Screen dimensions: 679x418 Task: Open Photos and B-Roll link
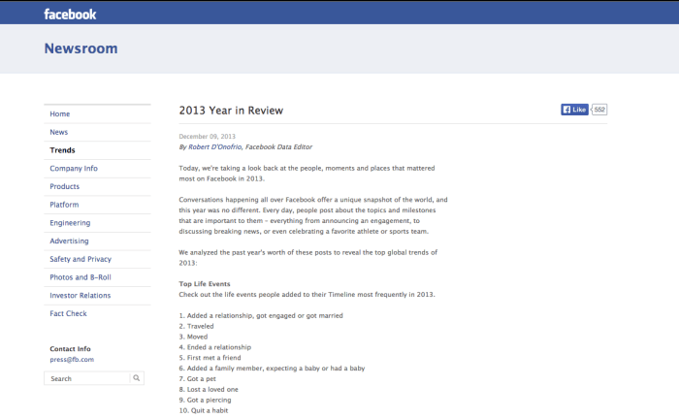81,277
